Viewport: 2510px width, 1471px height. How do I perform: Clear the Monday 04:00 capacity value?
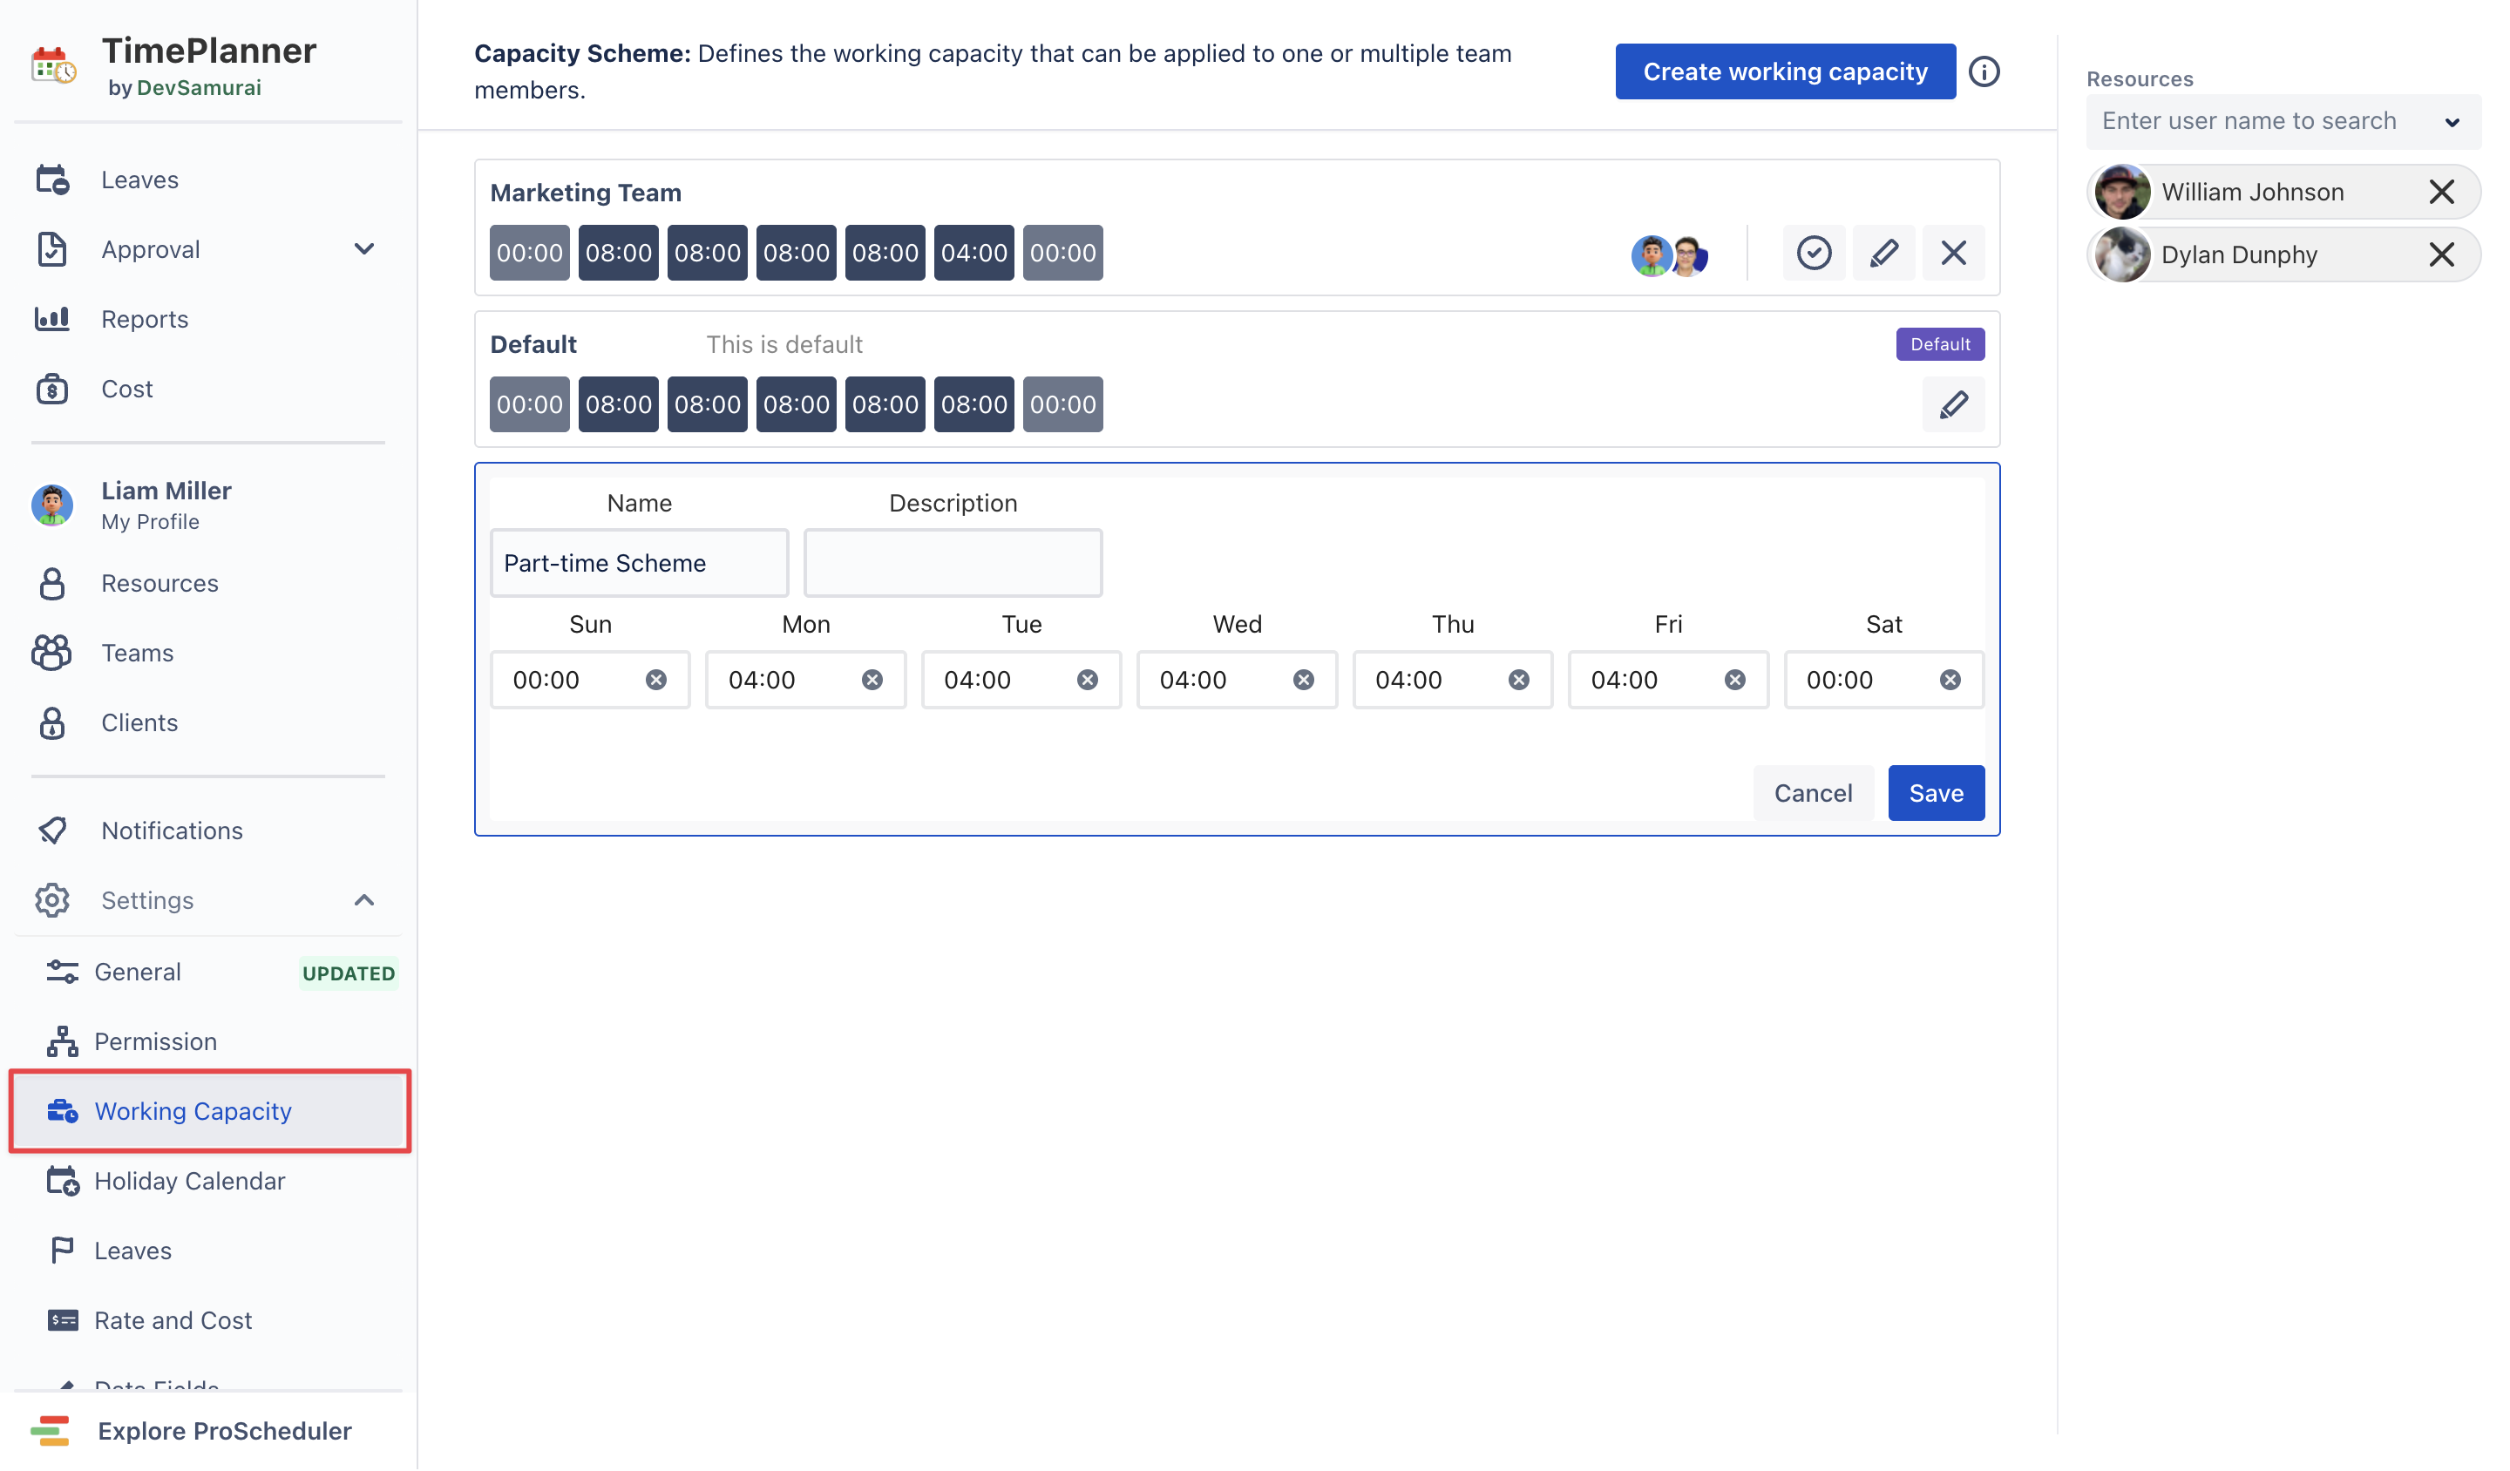(x=872, y=679)
